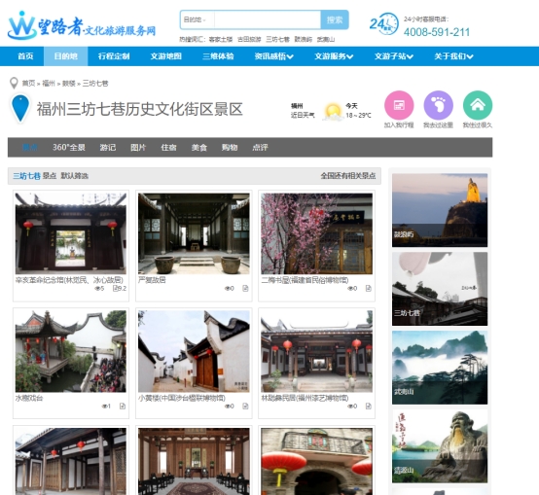Click the green house icon
Image resolution: width=539 pixels, height=495 pixels.
pos(478,105)
